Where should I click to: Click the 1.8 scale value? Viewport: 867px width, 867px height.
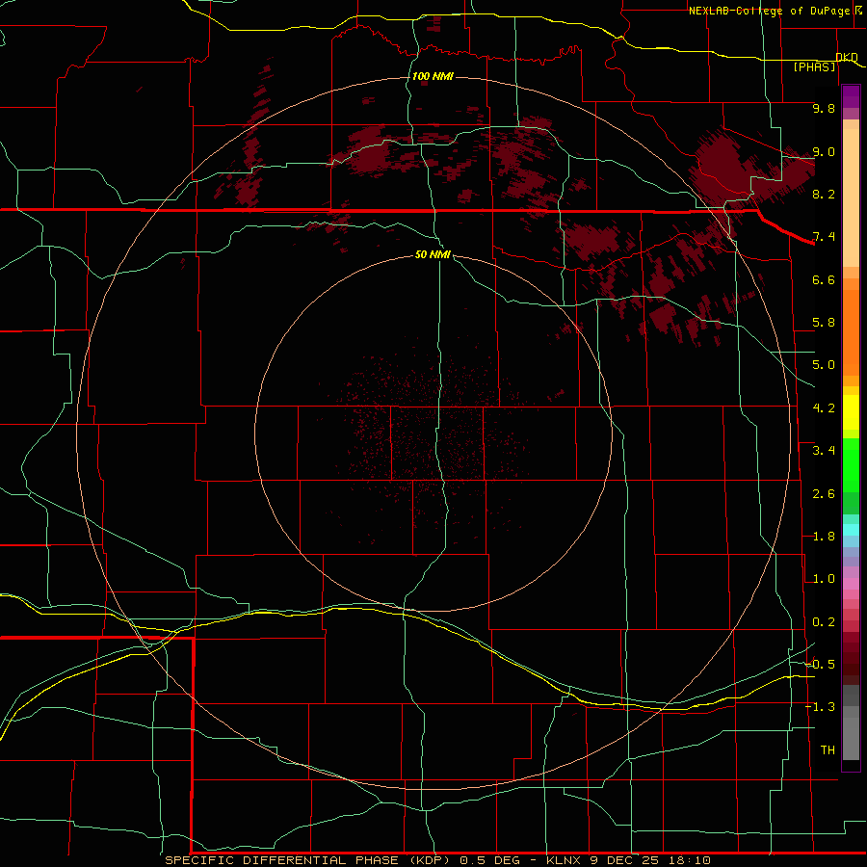(824, 537)
